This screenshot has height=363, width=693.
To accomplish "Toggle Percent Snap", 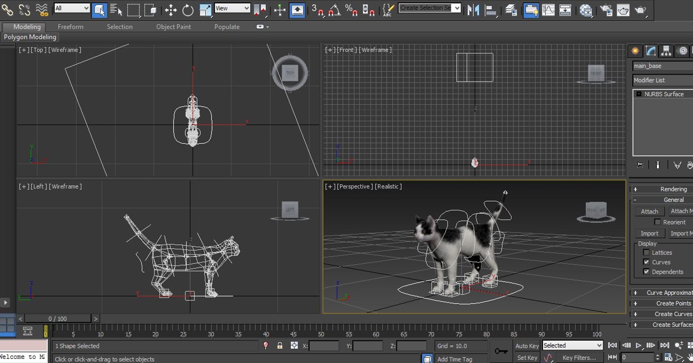I will click(351, 10).
